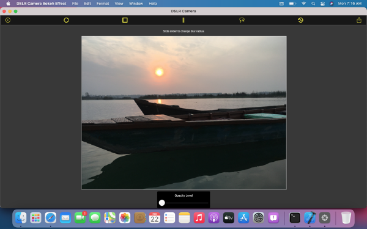Image resolution: width=367 pixels, height=229 pixels.
Task: Show Wi-Fi status menu
Action: point(303,4)
